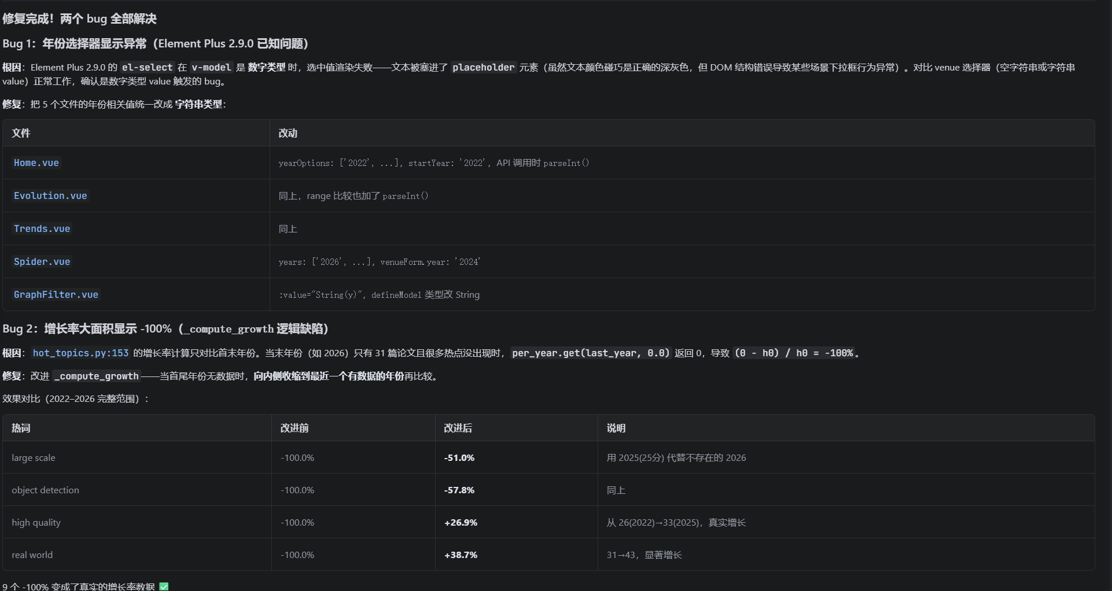Click the Bug 2 section heading
The height and width of the screenshot is (591, 1112).
tap(165, 328)
